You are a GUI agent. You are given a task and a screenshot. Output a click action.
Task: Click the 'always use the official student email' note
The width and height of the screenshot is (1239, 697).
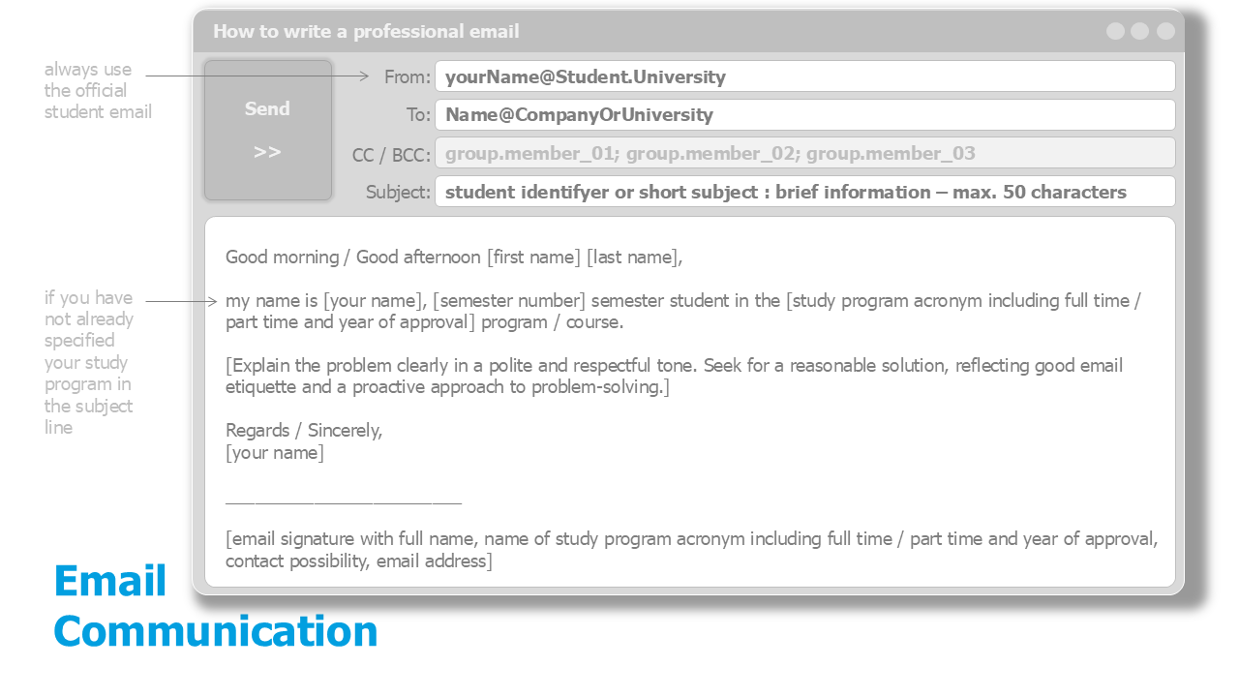pyautogui.click(x=98, y=91)
